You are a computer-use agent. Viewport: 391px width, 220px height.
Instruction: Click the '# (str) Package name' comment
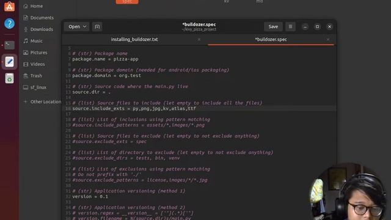100,54
